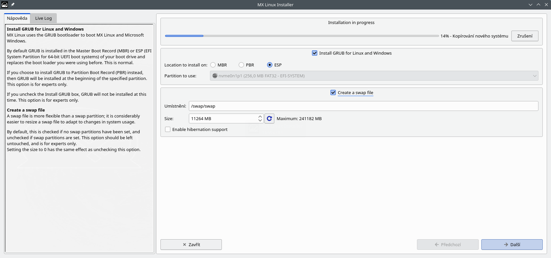
Task: Switch to the Live Log tab
Action: [x=43, y=18]
